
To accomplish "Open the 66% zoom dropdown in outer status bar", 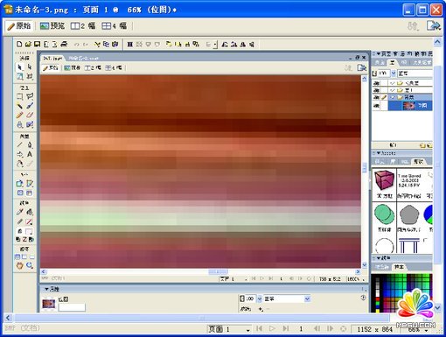I will [427, 330].
